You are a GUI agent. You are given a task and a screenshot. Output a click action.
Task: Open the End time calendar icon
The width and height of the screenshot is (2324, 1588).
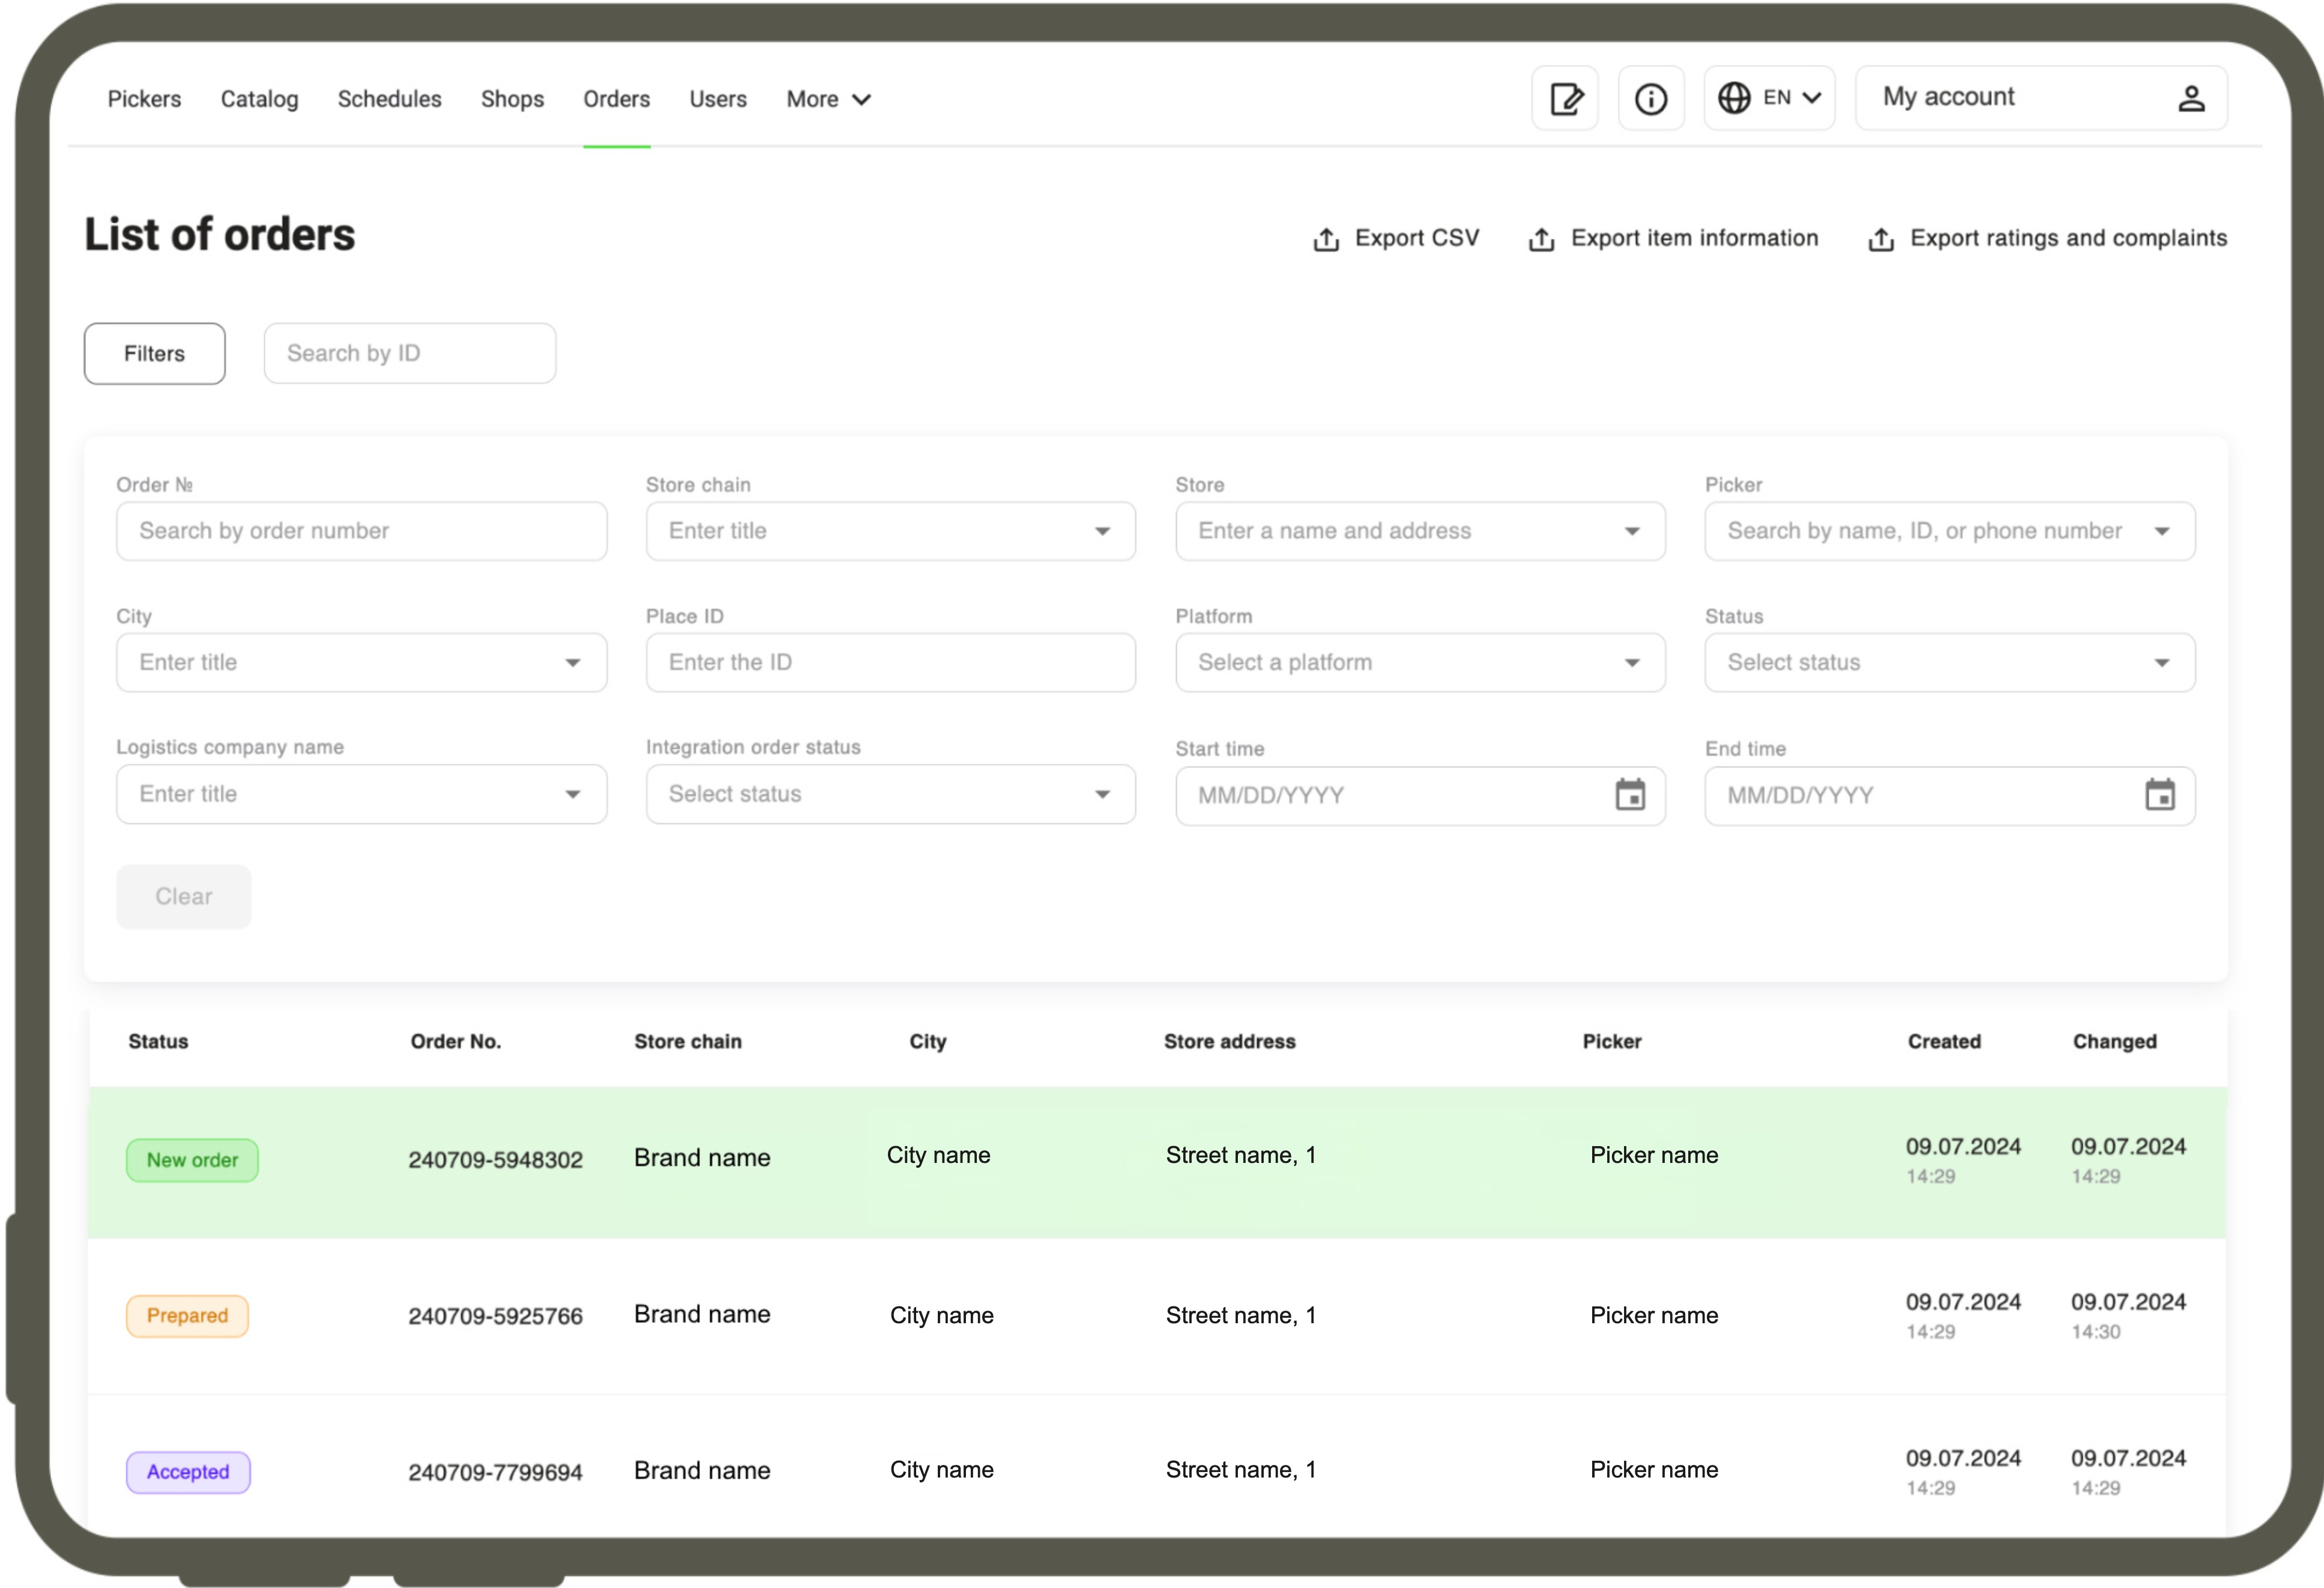click(x=2159, y=795)
